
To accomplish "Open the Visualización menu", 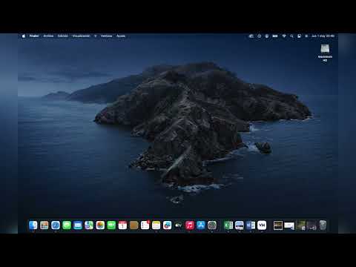I will point(81,36).
